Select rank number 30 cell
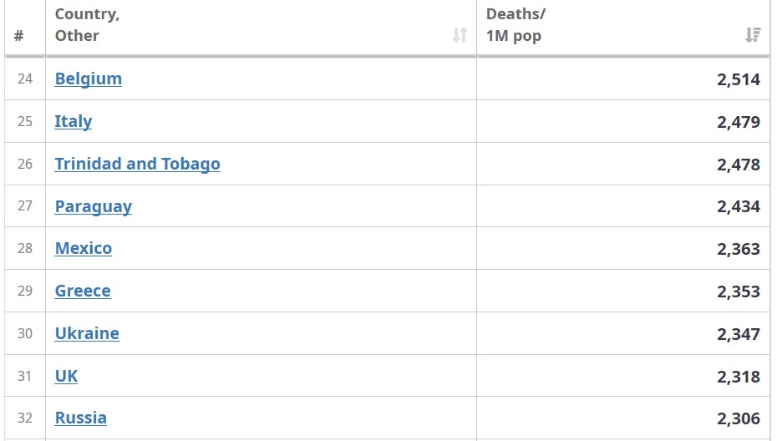Viewport: 777px width, 441px height. pos(25,333)
